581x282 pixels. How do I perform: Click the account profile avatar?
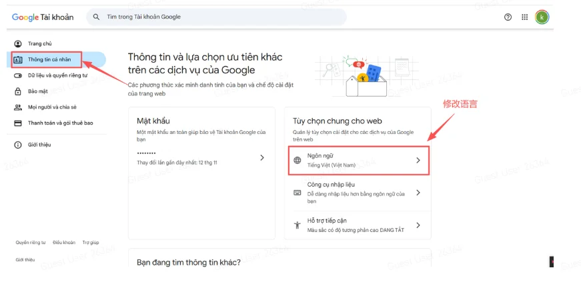(542, 17)
